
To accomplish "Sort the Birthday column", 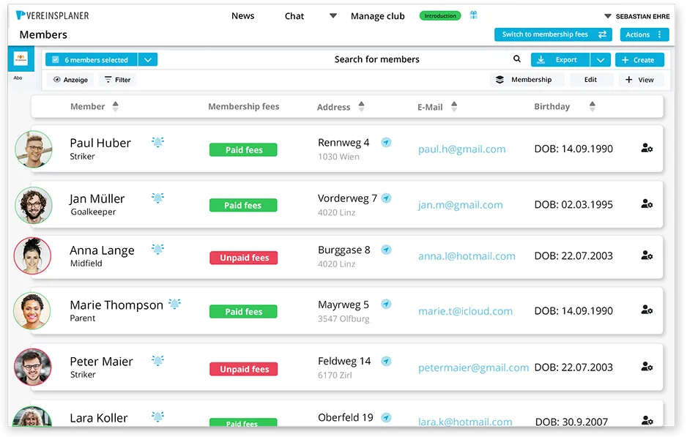I will pos(592,105).
